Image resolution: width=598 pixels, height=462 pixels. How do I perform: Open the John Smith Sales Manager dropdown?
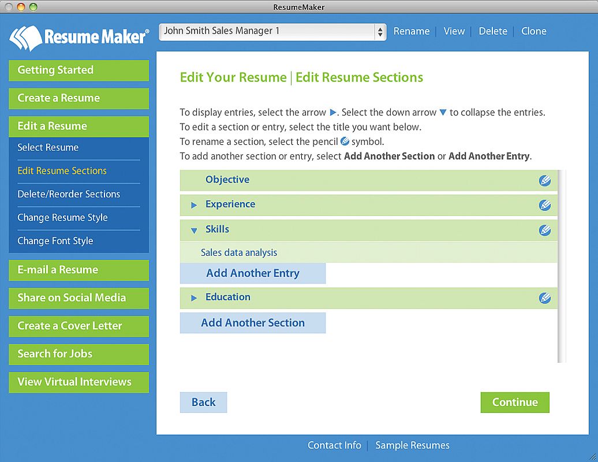click(x=272, y=32)
